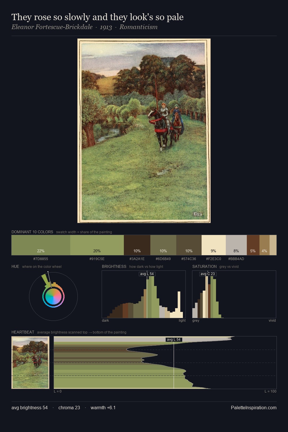Click the HUE section heading

pyautogui.click(x=15, y=266)
